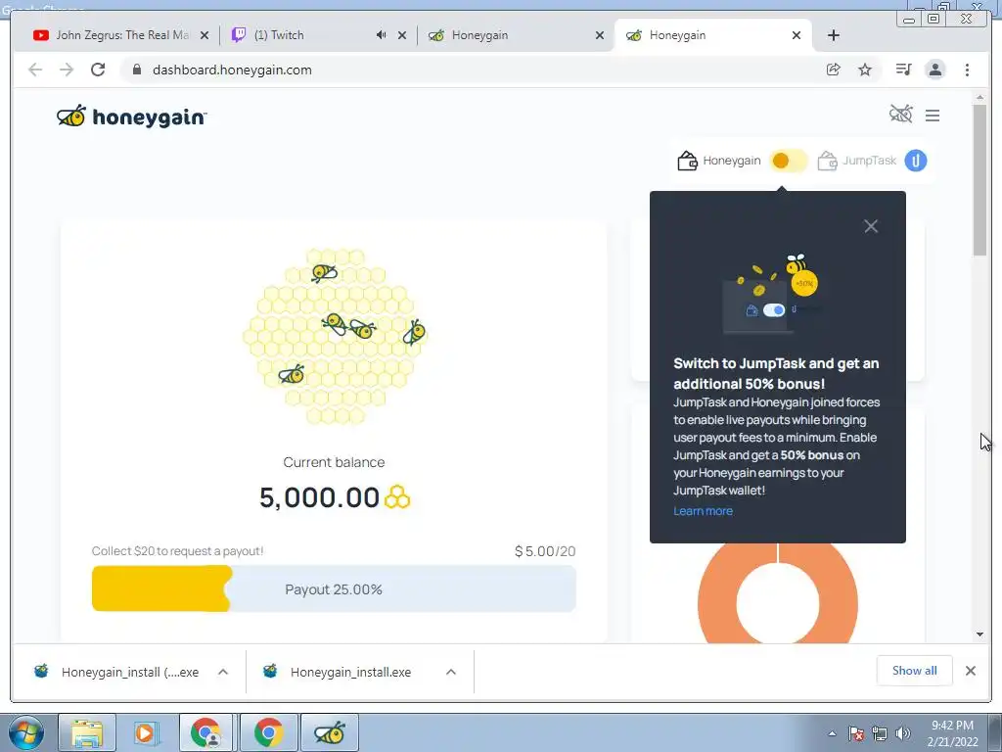Click the JumpTask wallet icon

click(x=827, y=161)
